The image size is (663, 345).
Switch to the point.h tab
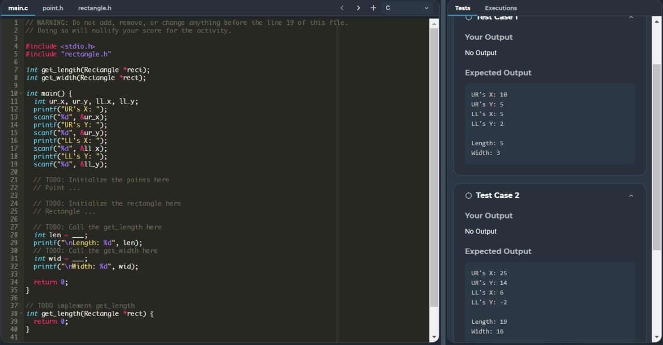pos(53,8)
